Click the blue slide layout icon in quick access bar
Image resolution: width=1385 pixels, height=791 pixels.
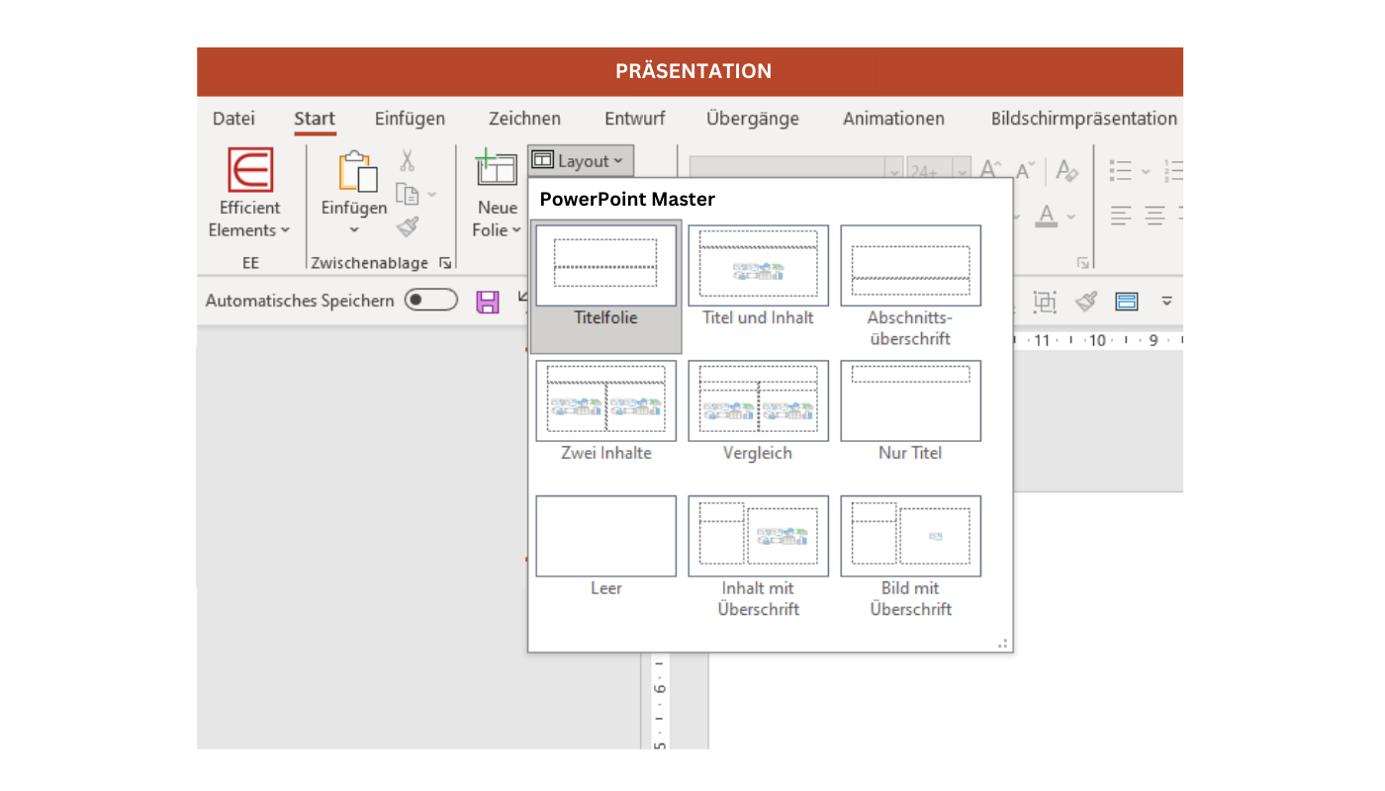[1127, 301]
